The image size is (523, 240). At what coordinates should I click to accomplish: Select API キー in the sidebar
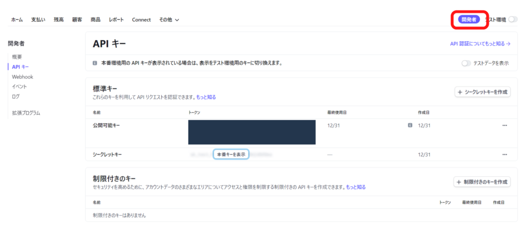(x=20, y=67)
